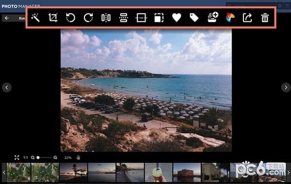Add a tag to the photo
Viewport: 291px width, 184px height.
point(194,17)
